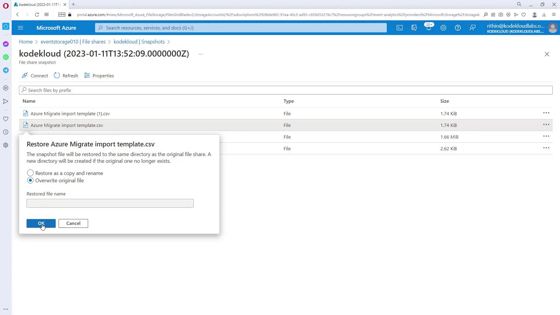Open ellipsis menu next to snapshot title

[x=201, y=54]
